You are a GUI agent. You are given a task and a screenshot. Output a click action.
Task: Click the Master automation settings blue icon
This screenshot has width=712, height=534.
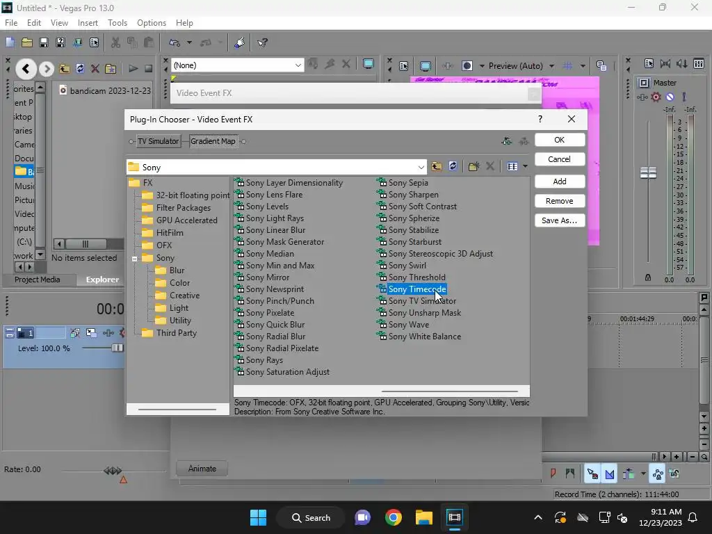[670, 97]
